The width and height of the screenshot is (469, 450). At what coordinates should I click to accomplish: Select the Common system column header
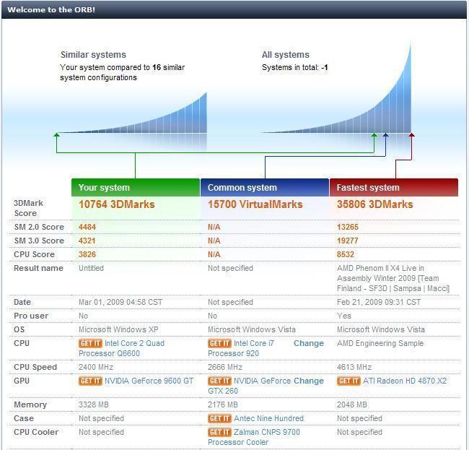[x=265, y=187]
